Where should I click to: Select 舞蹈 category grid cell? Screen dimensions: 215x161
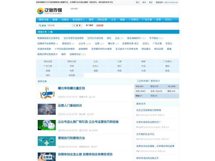pyautogui.click(x=167, y=66)
